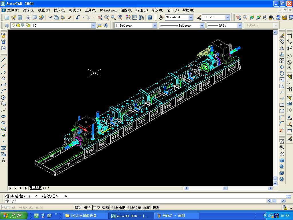Open the 编辑(E) menu

29,10
